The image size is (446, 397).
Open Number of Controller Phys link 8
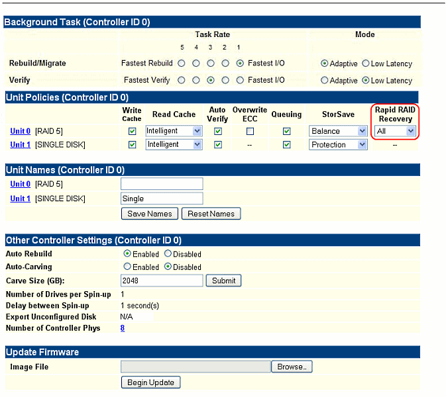click(123, 328)
